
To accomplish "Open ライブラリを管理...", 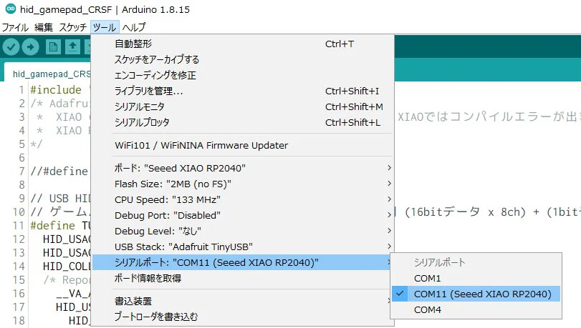I will pos(243,91).
